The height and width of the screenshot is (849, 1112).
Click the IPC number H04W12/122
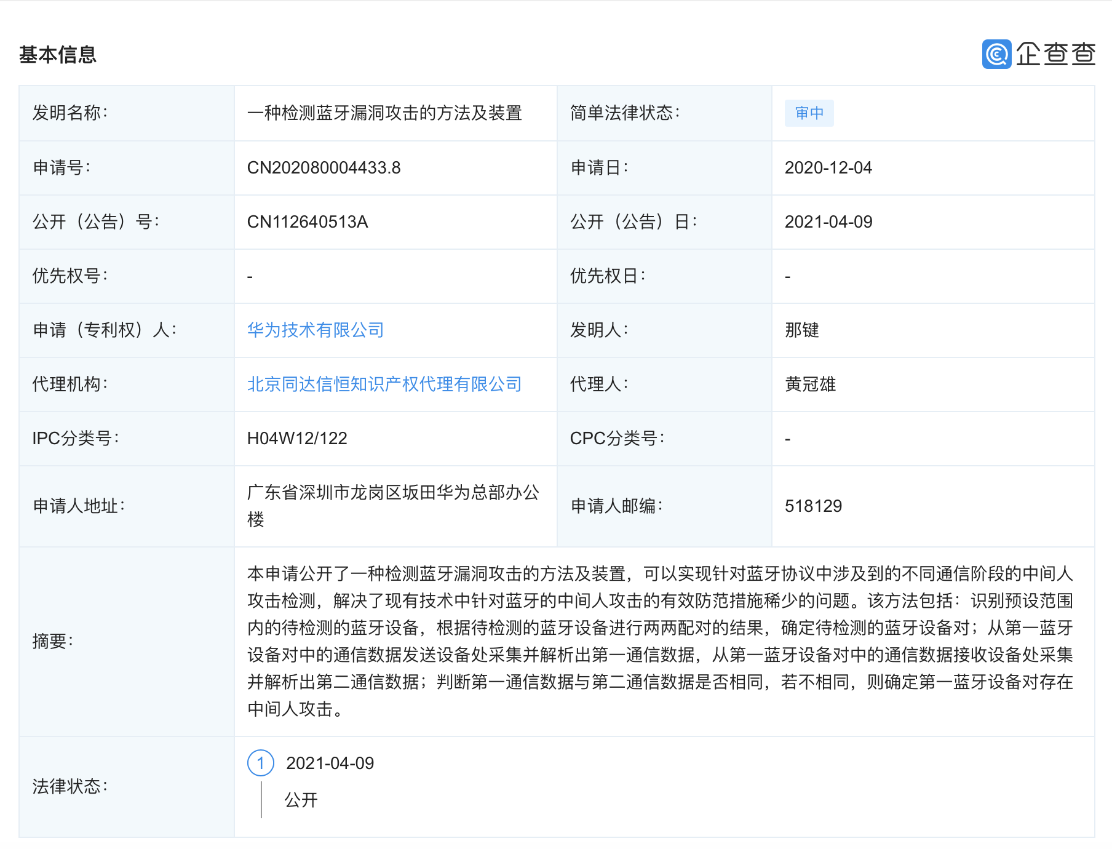297,439
